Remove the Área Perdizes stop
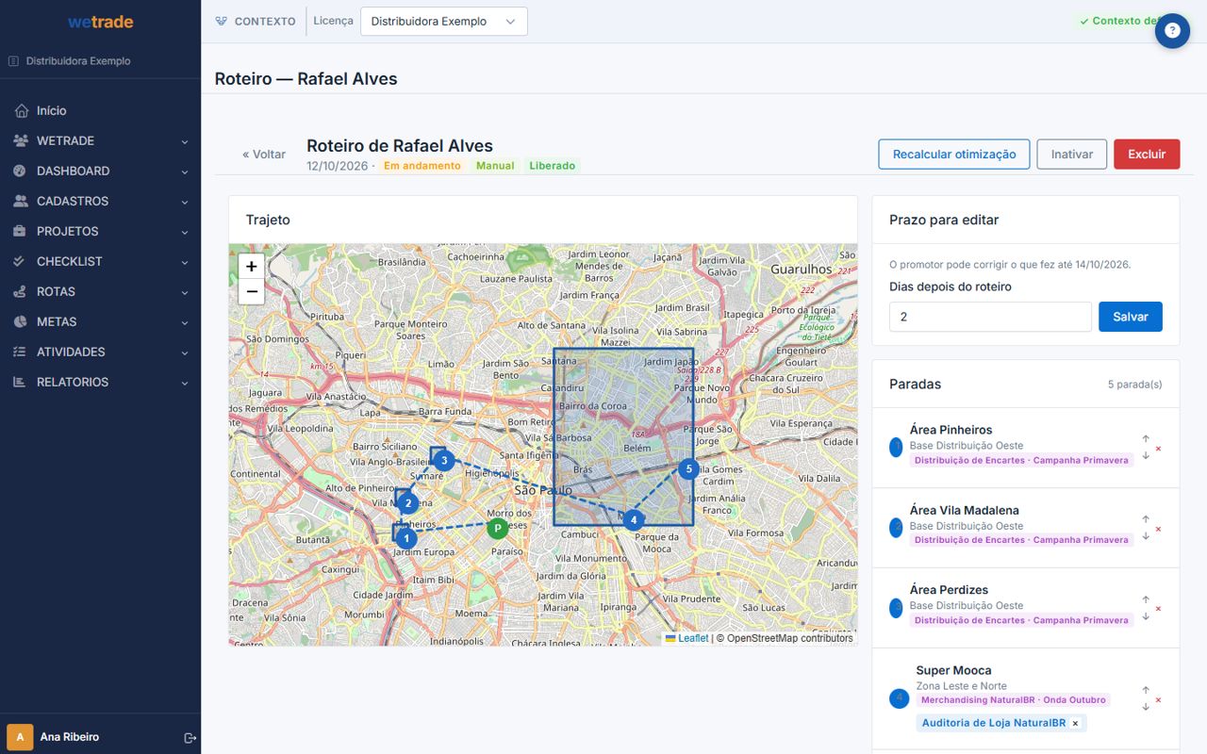 pos(1158,609)
